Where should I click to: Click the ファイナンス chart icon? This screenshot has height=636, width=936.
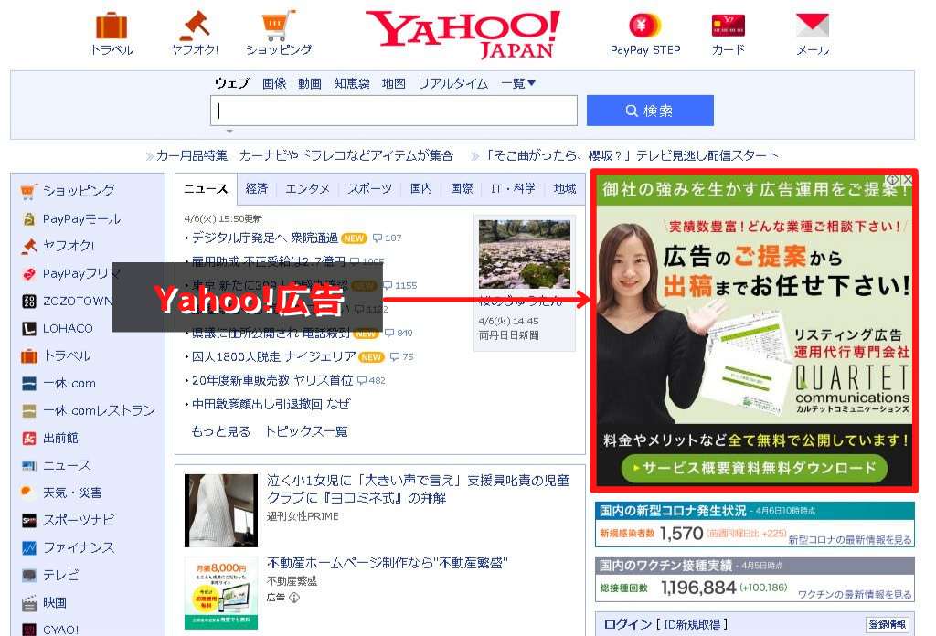click(x=28, y=547)
